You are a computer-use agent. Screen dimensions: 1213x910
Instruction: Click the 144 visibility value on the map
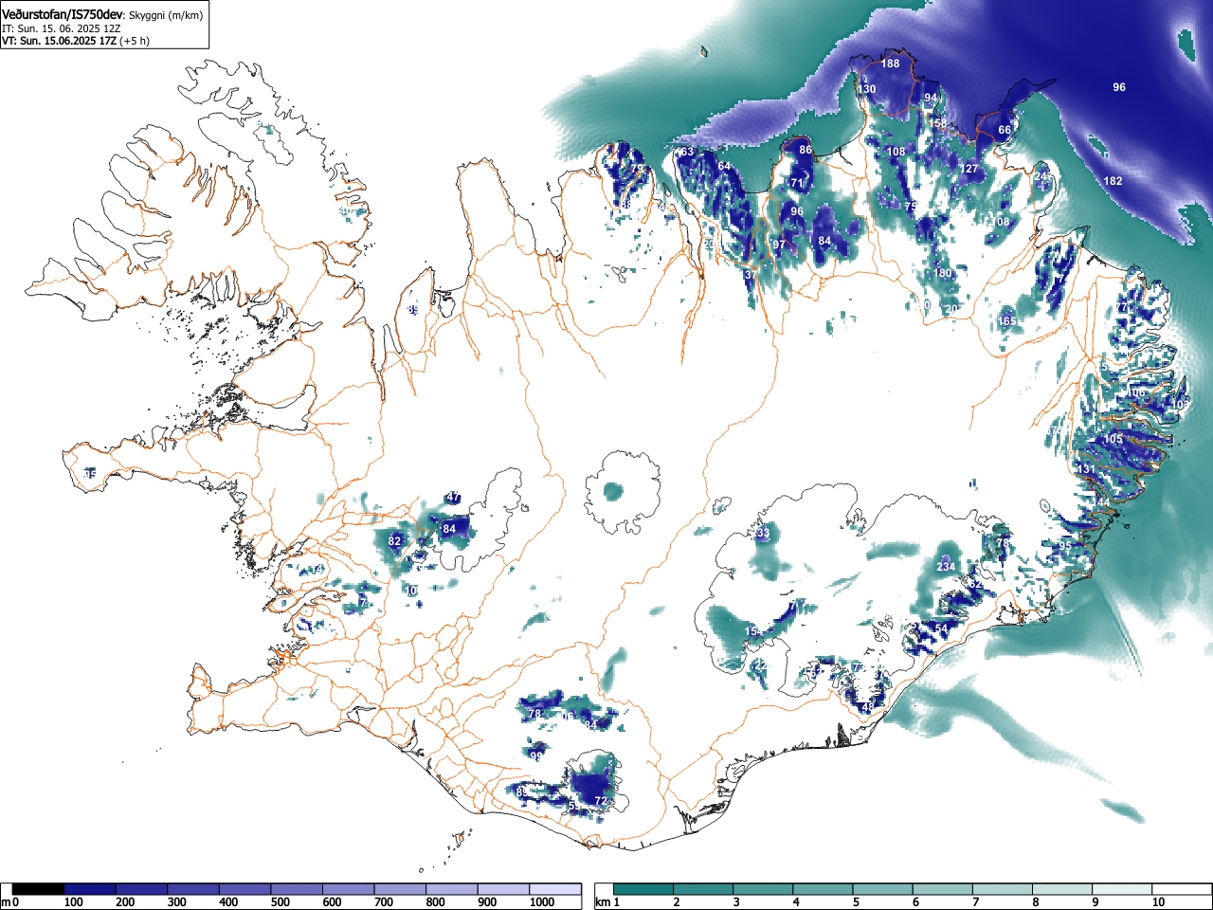(x=1100, y=501)
